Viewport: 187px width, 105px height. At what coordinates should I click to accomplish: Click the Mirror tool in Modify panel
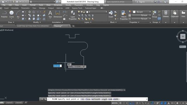click(34, 15)
